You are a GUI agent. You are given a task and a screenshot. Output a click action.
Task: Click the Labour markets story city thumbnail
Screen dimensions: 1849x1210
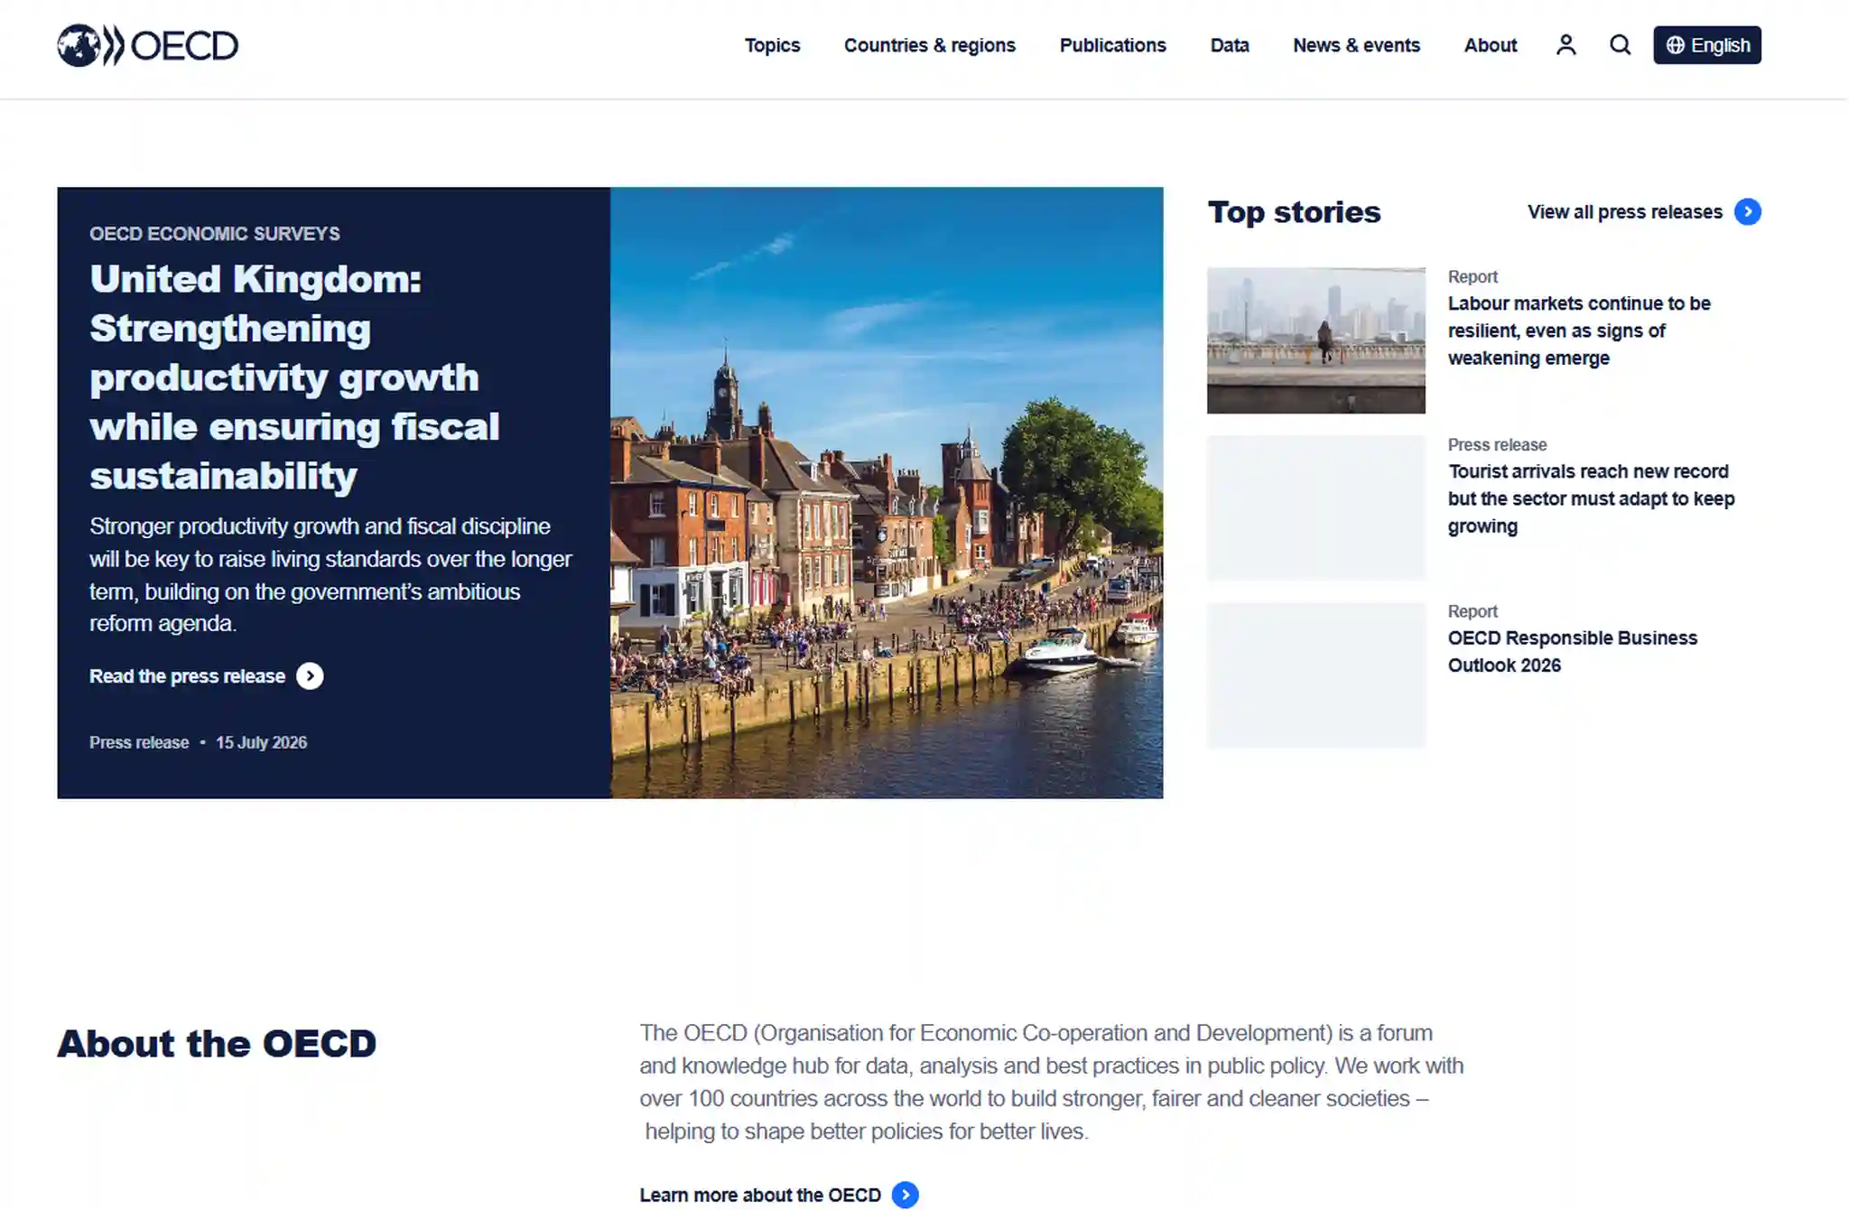1315,340
